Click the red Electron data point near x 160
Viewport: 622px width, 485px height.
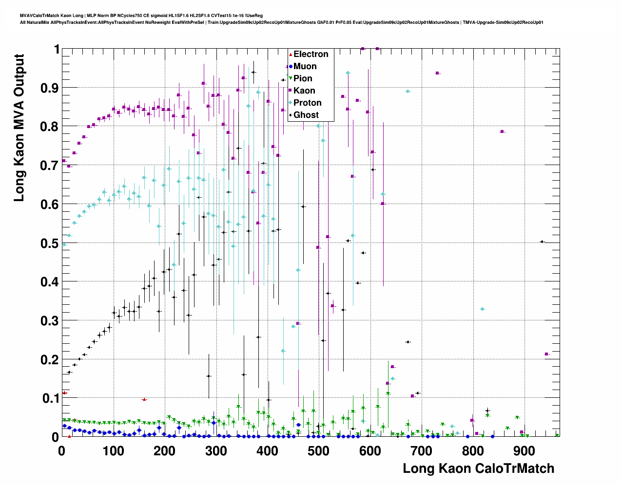[x=144, y=399]
